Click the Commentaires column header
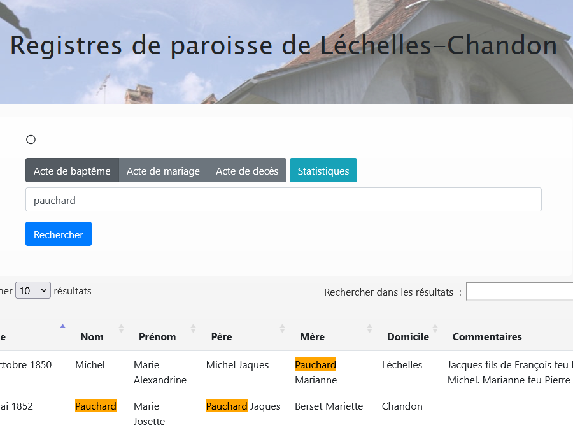573x430 pixels. [487, 337]
